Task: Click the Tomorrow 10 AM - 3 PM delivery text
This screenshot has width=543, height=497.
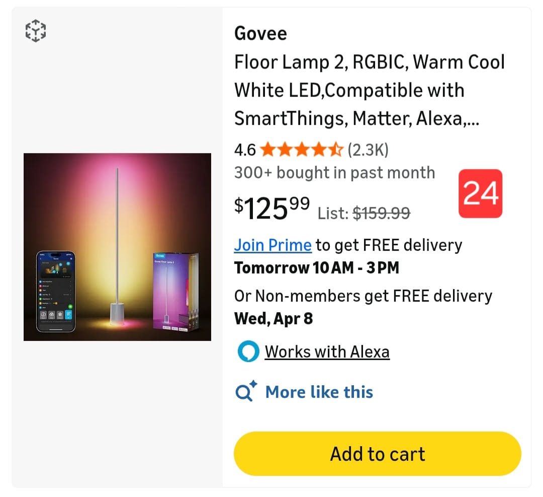Action: (x=316, y=268)
